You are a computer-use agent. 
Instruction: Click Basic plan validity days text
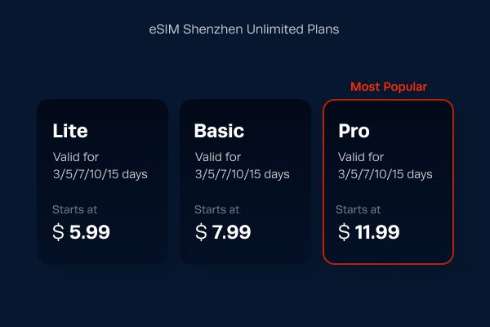pos(243,165)
